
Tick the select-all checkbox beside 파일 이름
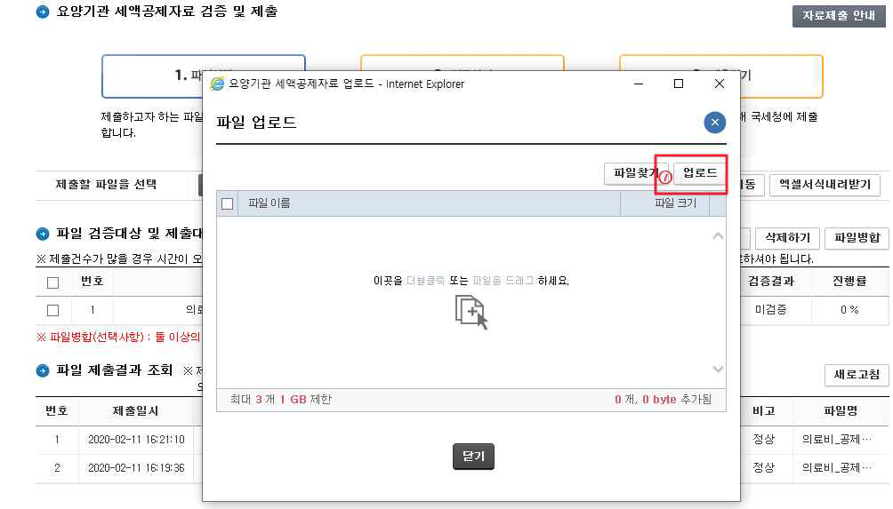click(227, 204)
